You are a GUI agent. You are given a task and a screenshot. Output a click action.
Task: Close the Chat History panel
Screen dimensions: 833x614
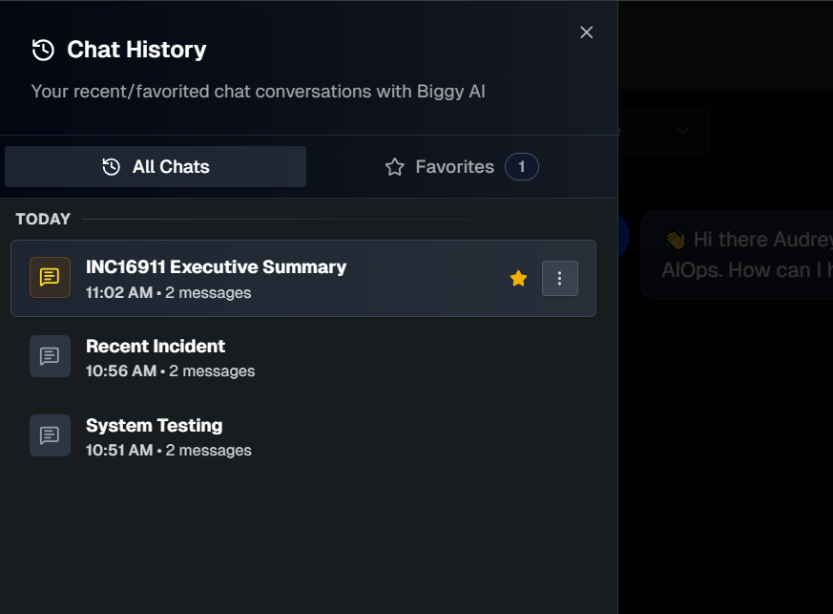(x=587, y=32)
